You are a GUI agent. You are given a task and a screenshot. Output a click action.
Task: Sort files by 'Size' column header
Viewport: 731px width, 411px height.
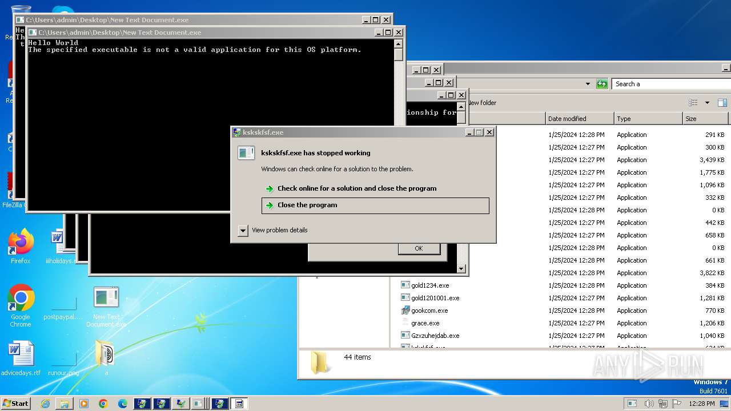[x=705, y=119]
